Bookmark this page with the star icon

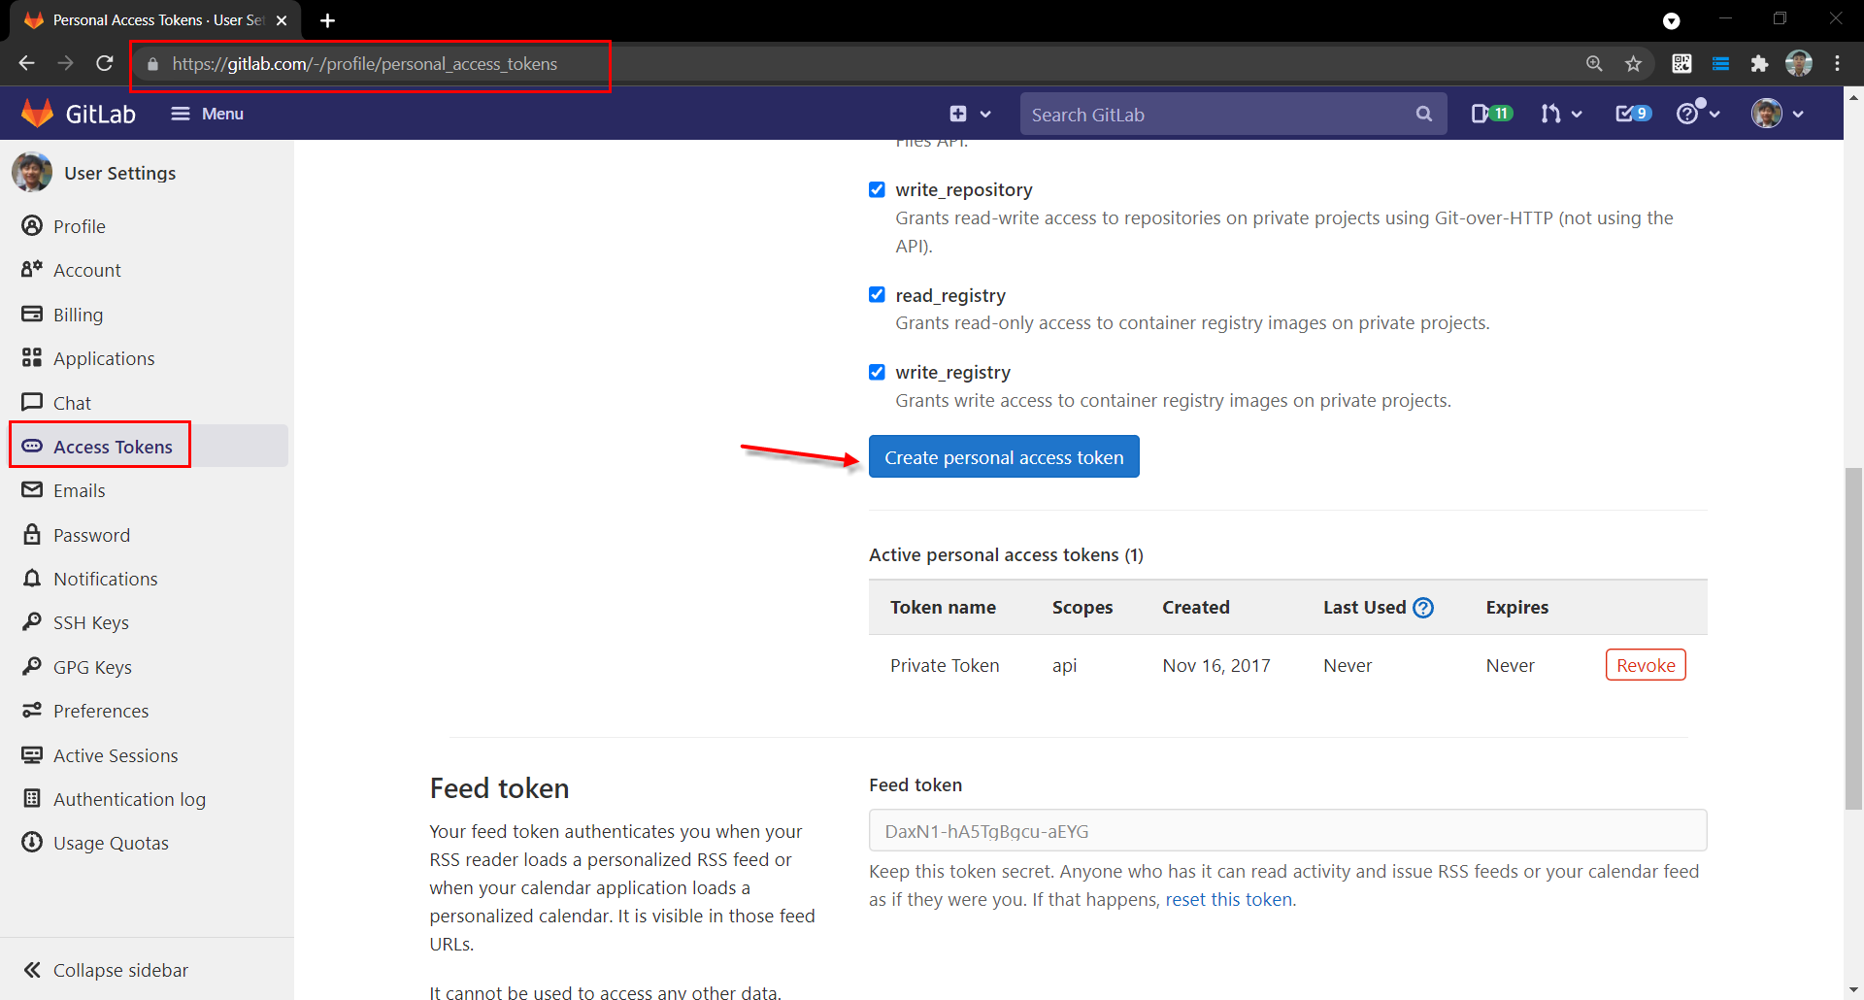(1634, 63)
